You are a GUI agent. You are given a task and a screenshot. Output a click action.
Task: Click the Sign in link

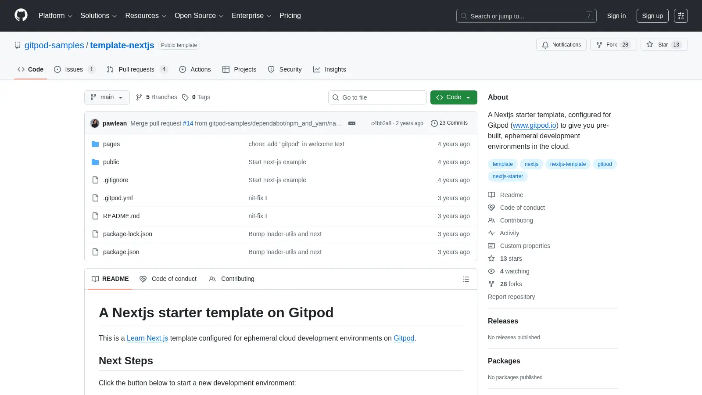(616, 16)
